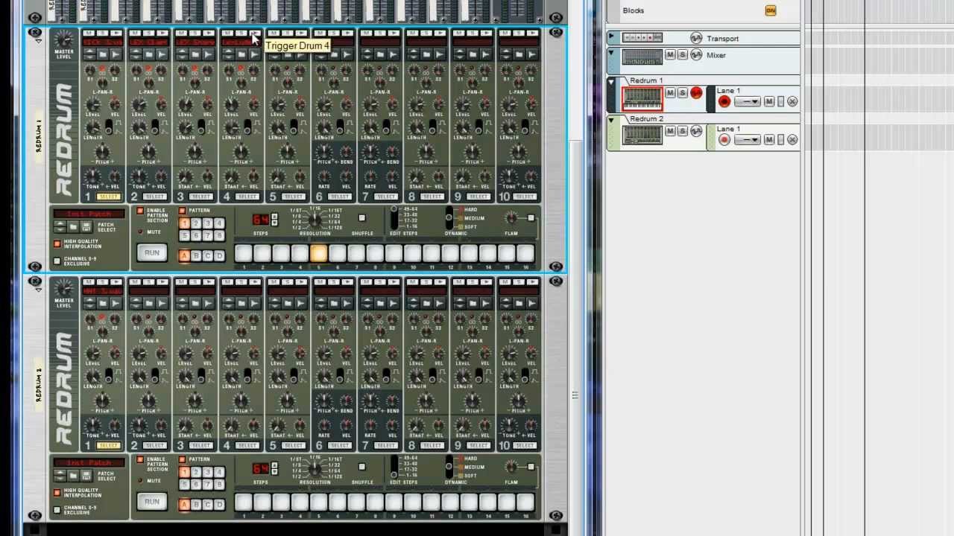The image size is (954, 536).
Task: Select pattern bank D on Redrum 1
Action: [x=219, y=256]
